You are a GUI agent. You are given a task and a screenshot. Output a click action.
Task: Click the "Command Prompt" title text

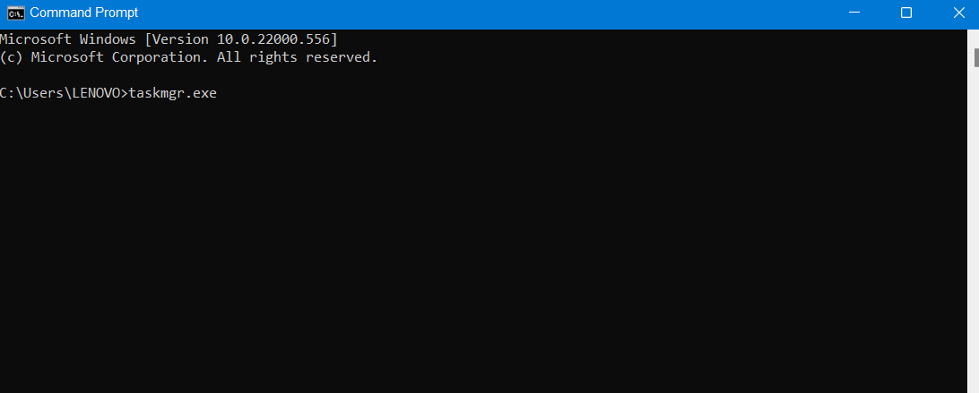pyautogui.click(x=84, y=13)
